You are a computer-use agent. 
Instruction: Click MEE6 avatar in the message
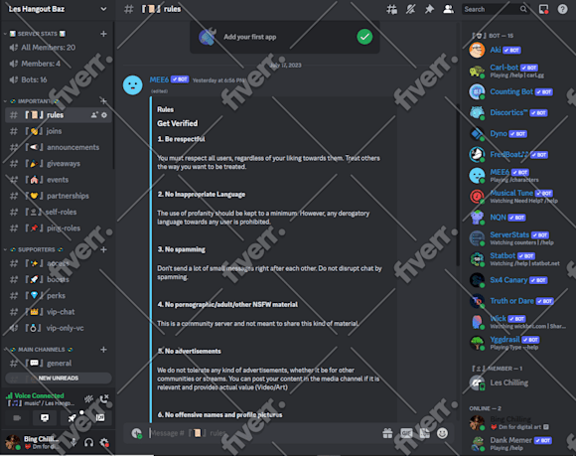pyautogui.click(x=133, y=85)
